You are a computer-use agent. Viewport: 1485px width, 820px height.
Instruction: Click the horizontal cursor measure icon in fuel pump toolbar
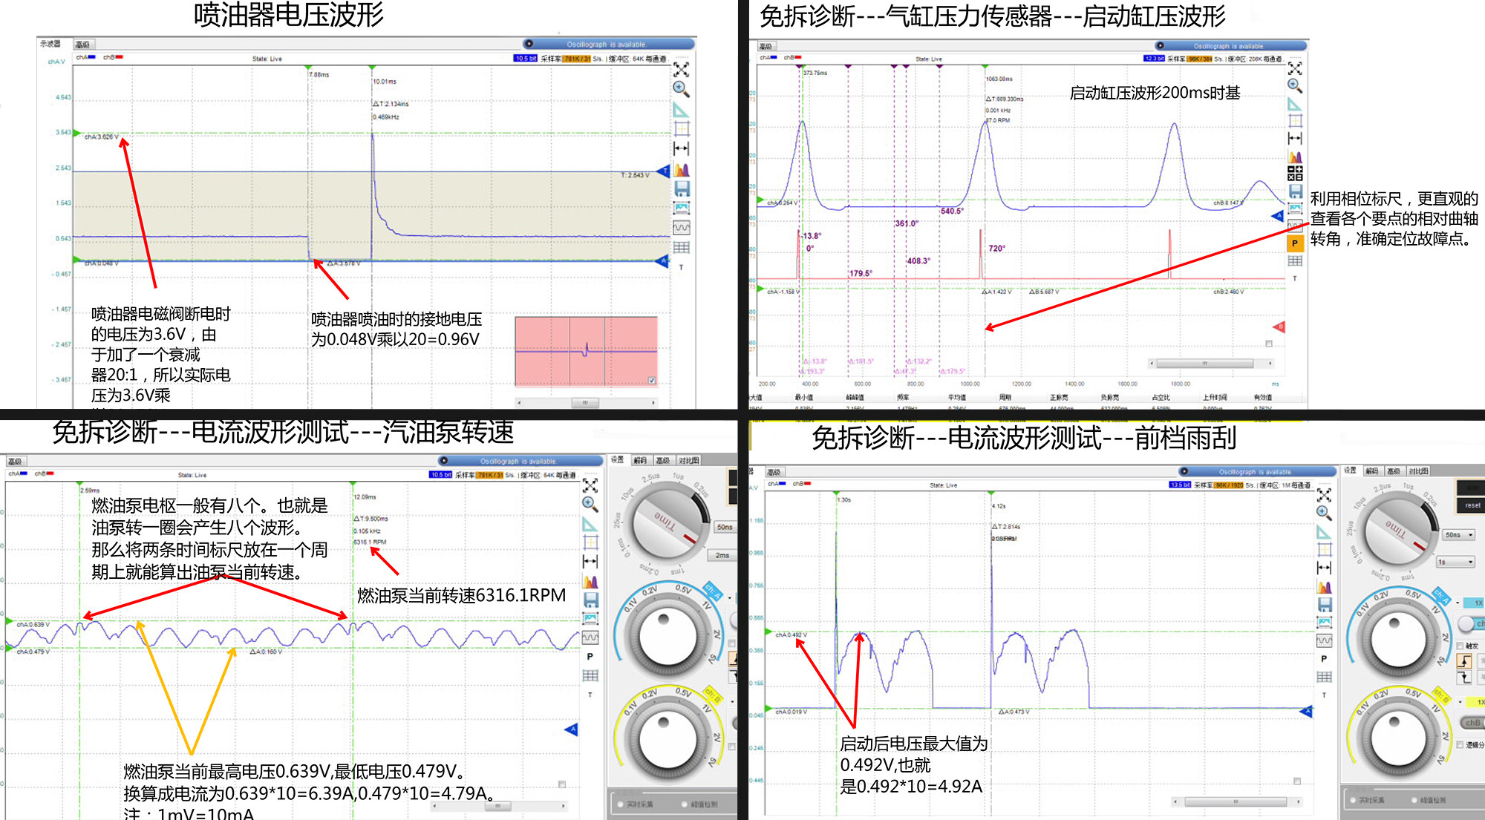[x=590, y=562]
